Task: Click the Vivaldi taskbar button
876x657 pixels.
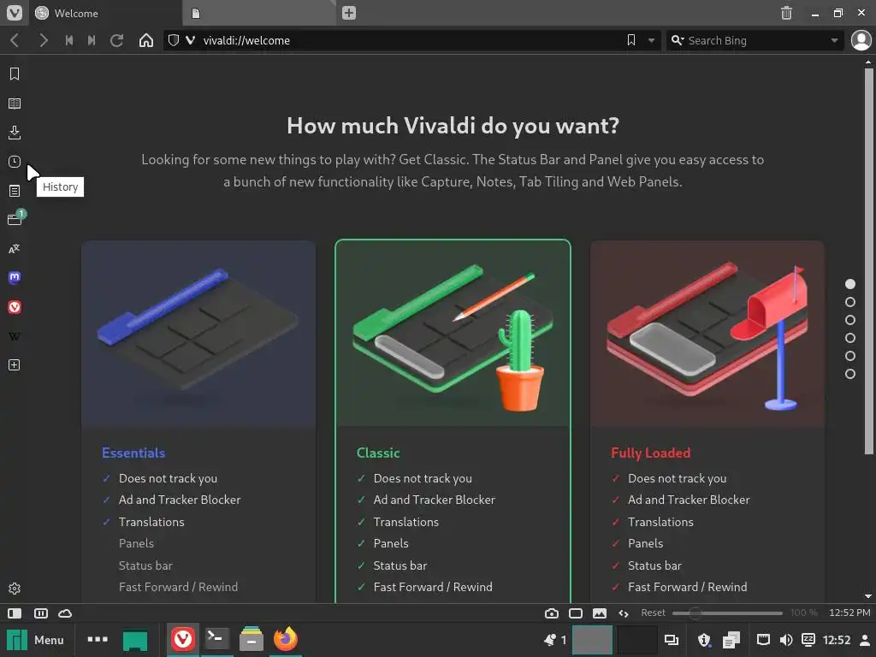Action: coord(182,640)
